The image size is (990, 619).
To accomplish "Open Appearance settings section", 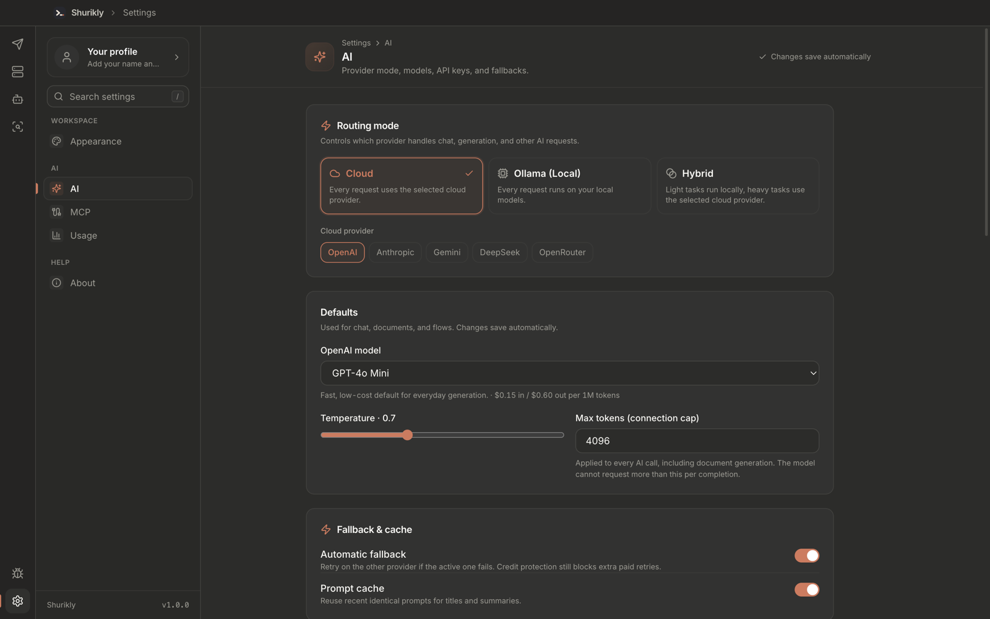I will tap(118, 141).
